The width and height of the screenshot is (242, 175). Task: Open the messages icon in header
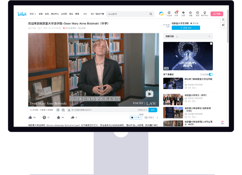click(176, 13)
